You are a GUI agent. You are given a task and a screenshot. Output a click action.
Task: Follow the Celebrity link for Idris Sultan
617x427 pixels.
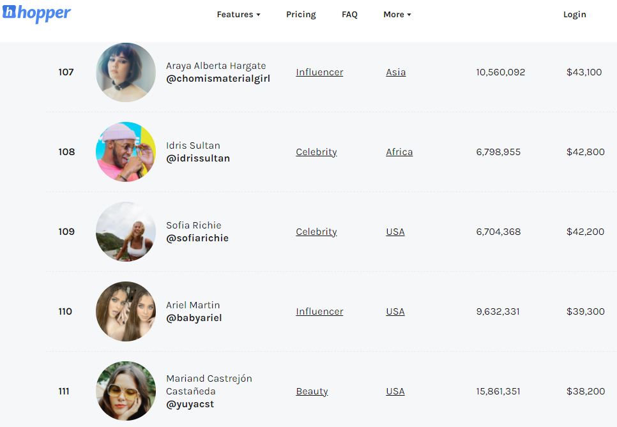316,152
